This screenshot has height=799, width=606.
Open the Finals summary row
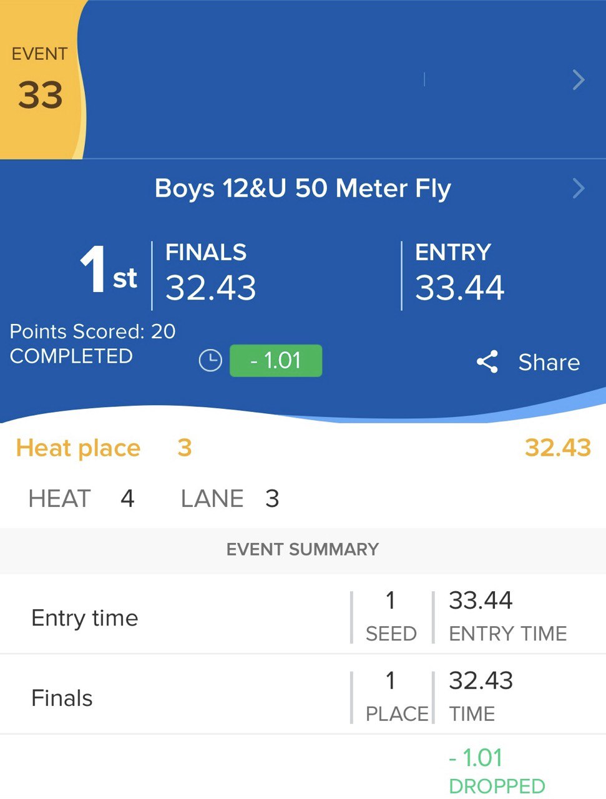[62, 697]
